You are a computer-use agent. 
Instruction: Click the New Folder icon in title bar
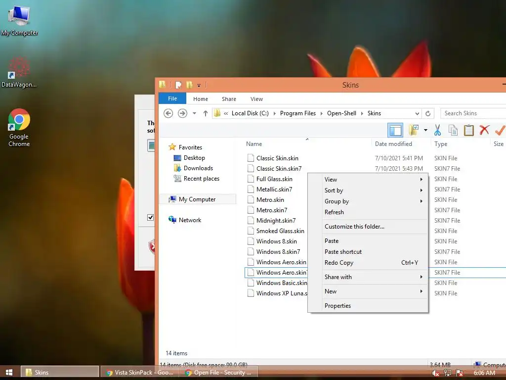pyautogui.click(x=189, y=85)
